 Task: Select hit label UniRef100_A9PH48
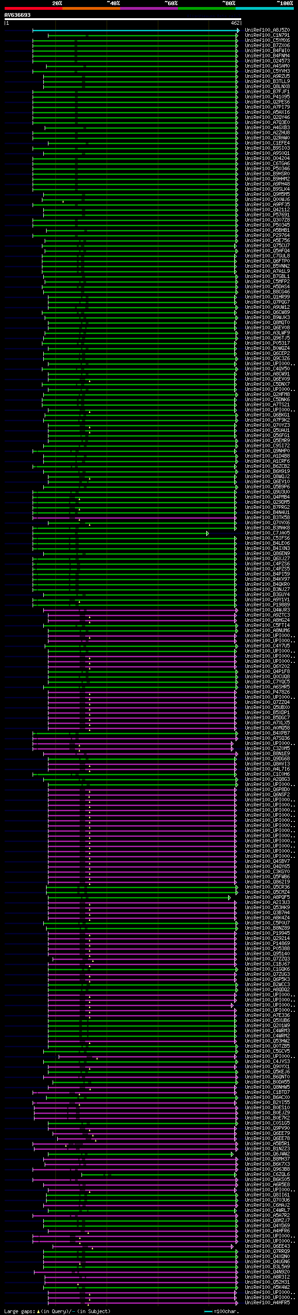(267, 184)
